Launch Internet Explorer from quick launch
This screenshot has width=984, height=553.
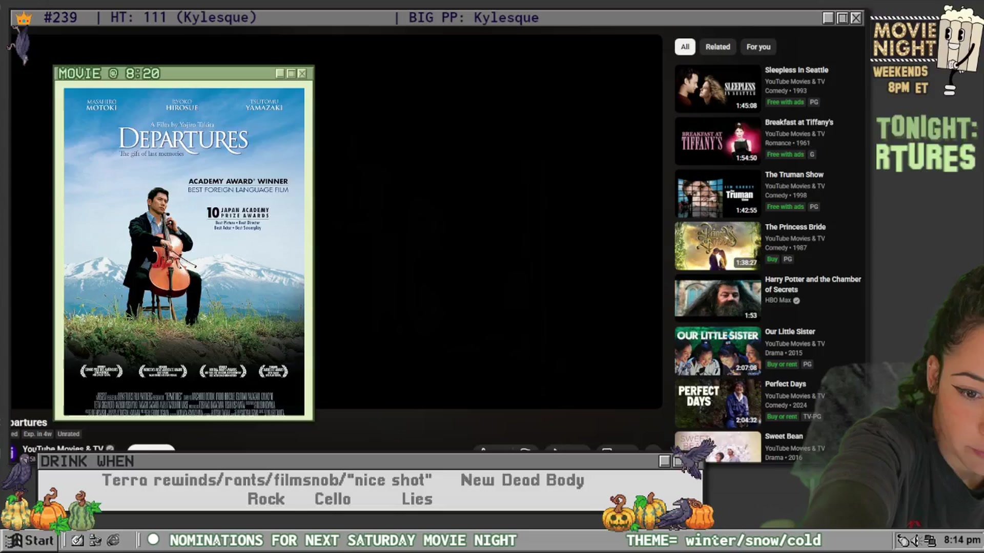click(x=113, y=540)
